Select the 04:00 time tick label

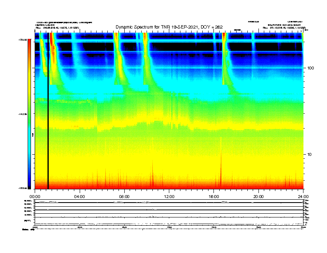(x=80, y=196)
